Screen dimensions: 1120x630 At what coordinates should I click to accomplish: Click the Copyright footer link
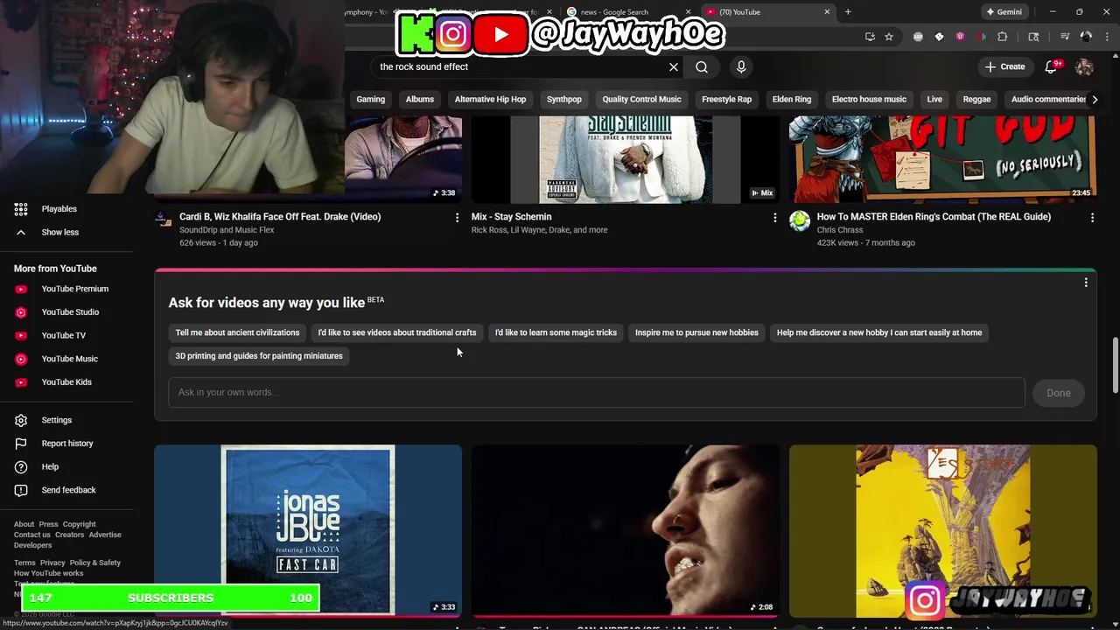click(x=79, y=524)
